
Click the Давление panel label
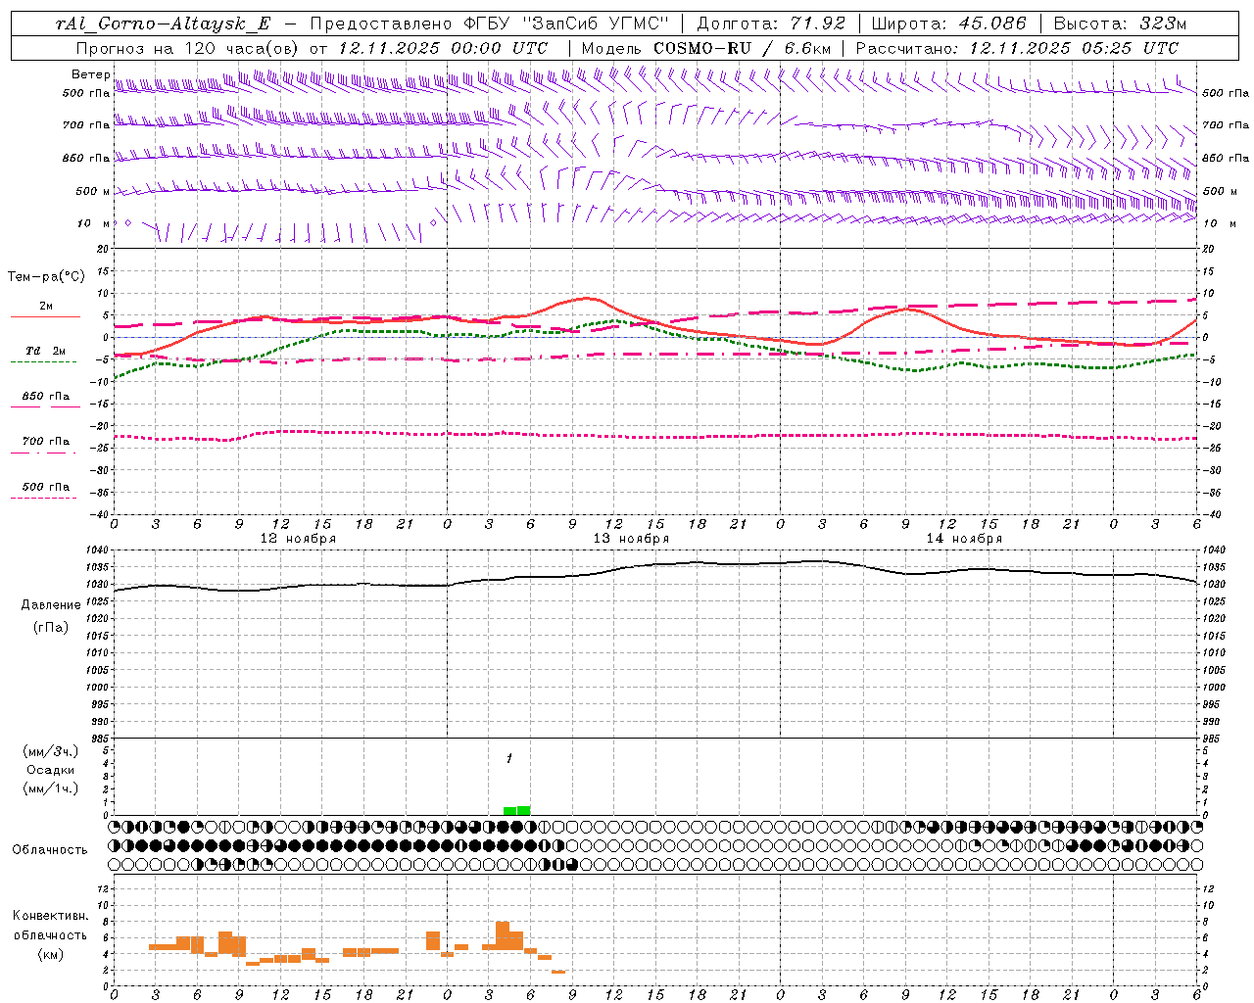(x=51, y=605)
